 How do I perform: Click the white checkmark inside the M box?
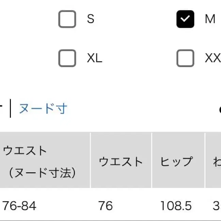[x=185, y=19]
